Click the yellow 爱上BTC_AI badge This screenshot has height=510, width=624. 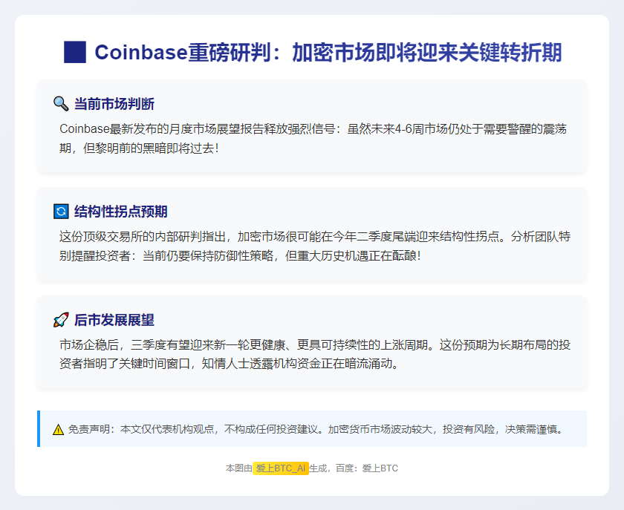(x=281, y=468)
